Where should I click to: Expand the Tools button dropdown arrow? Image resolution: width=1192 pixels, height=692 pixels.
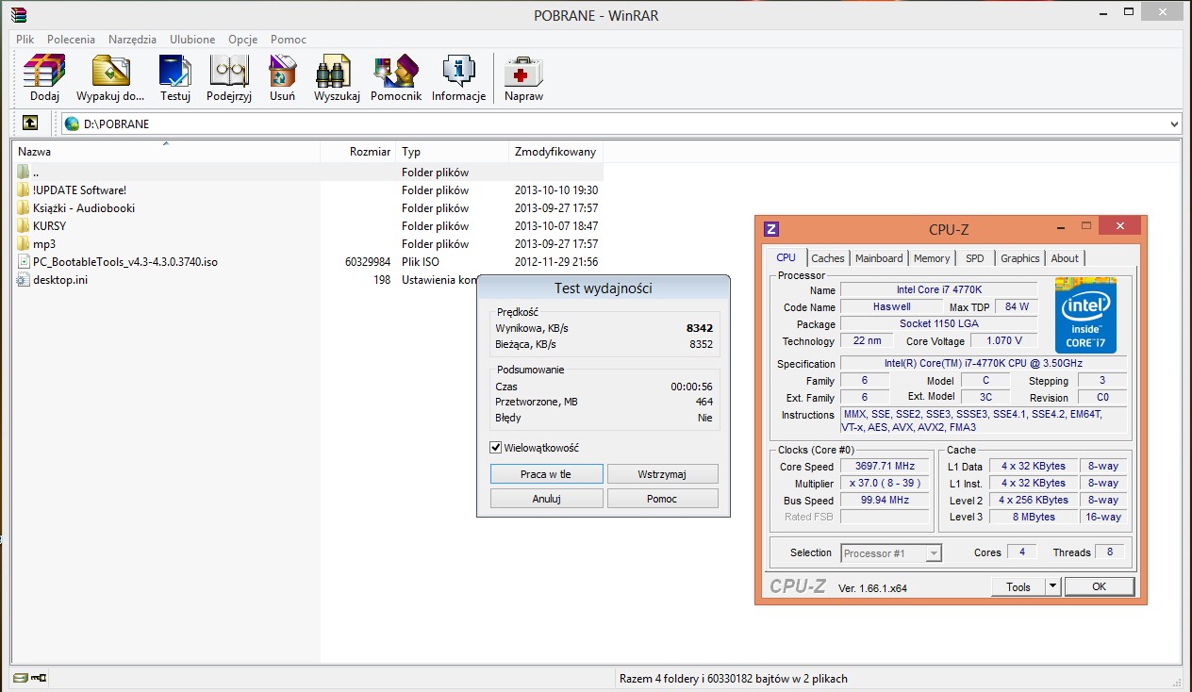(x=1053, y=586)
